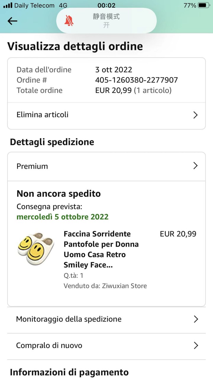Tap the cellular signal bars icon

pos(8,5)
